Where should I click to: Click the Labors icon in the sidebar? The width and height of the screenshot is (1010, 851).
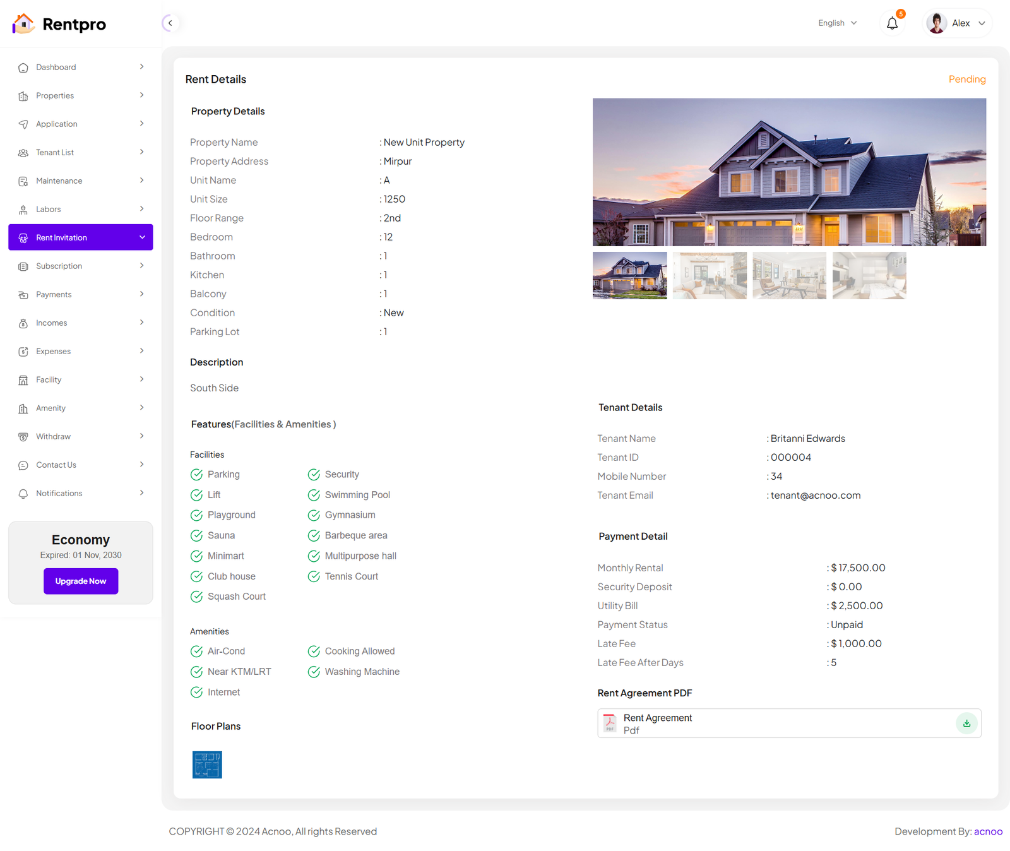pyautogui.click(x=23, y=210)
